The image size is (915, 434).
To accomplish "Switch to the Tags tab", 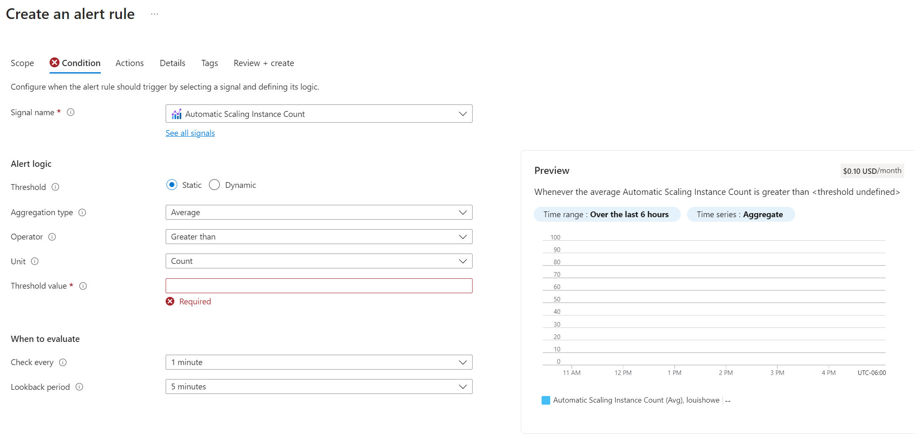I will (x=209, y=63).
